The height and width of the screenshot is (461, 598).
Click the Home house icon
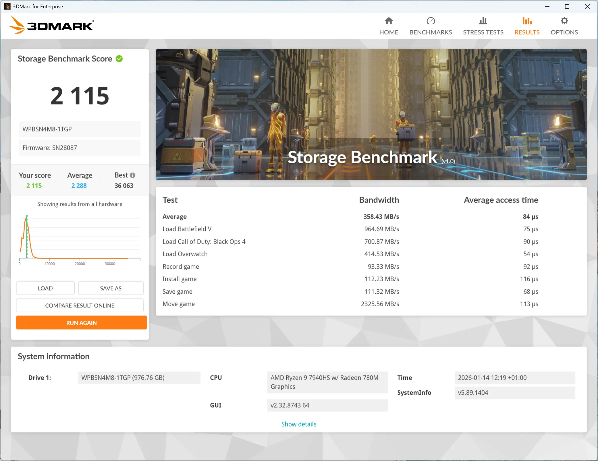389,21
